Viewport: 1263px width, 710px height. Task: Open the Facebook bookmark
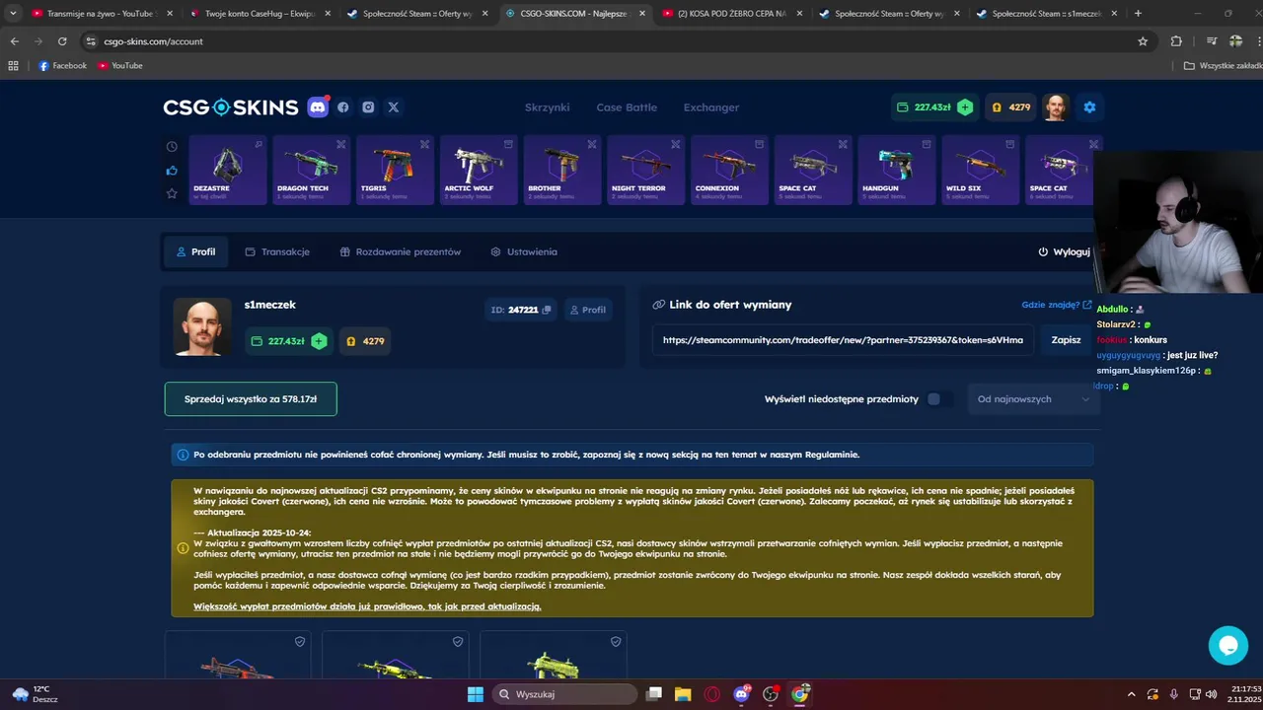point(62,66)
